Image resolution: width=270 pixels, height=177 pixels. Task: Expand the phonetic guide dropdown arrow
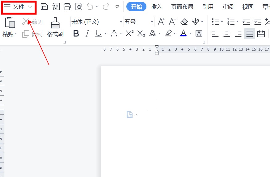point(202,22)
